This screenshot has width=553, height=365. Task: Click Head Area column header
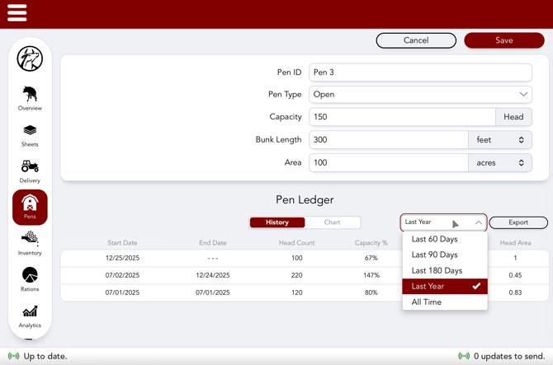point(515,243)
